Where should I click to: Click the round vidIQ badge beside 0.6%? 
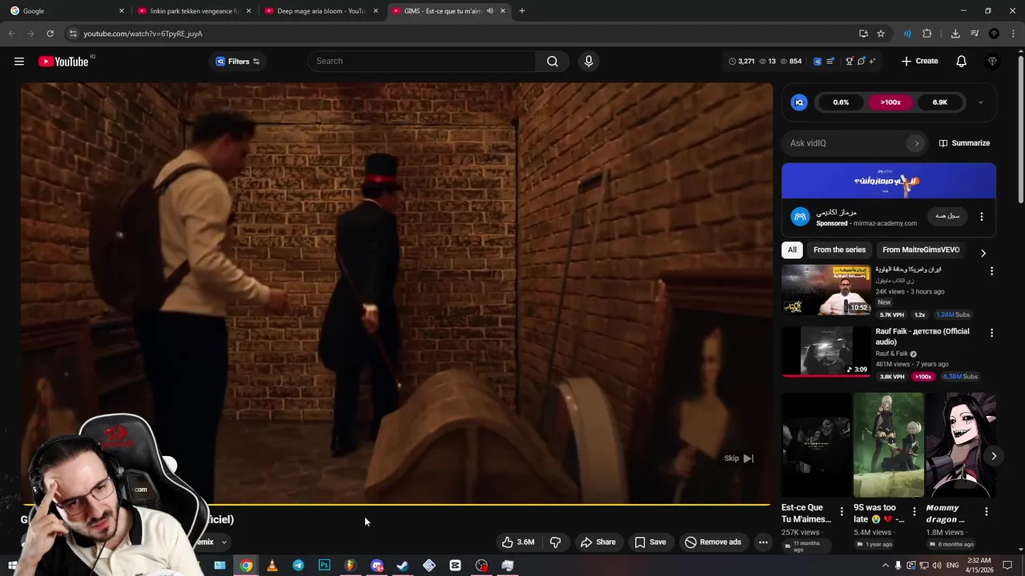point(799,102)
